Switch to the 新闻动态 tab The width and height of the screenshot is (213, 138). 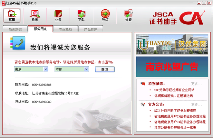[15, 29]
